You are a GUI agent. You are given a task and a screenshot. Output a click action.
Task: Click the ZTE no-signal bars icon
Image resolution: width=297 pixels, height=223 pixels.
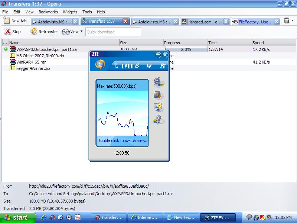[x=163, y=66]
